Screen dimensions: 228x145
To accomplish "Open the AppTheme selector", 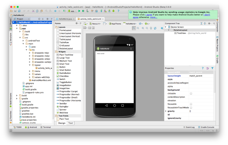I will (x=115, y=24).
